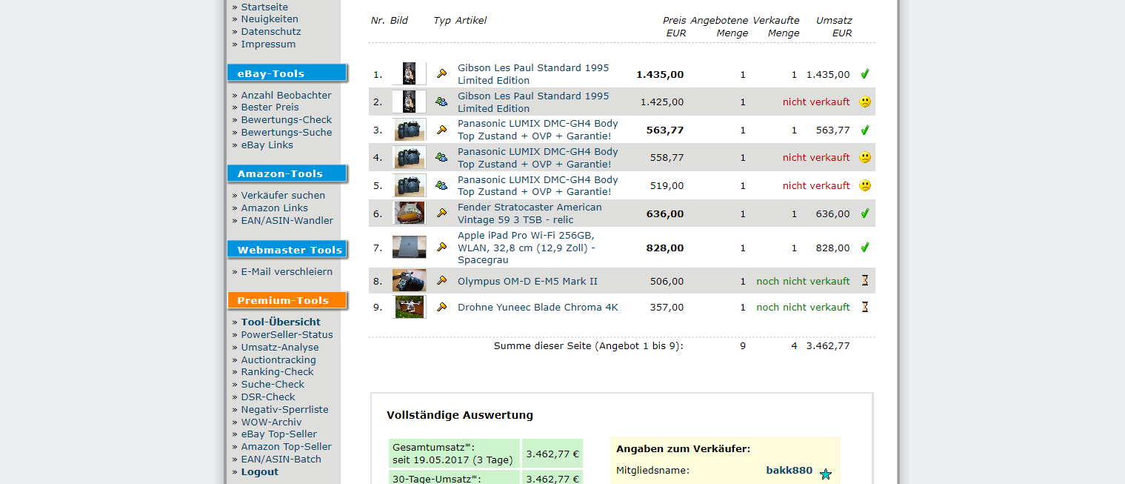Open the Suche-Check tool

click(x=273, y=385)
